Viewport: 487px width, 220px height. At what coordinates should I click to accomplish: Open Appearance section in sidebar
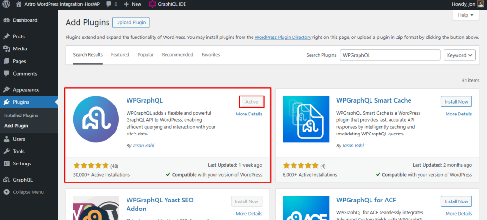tap(26, 90)
